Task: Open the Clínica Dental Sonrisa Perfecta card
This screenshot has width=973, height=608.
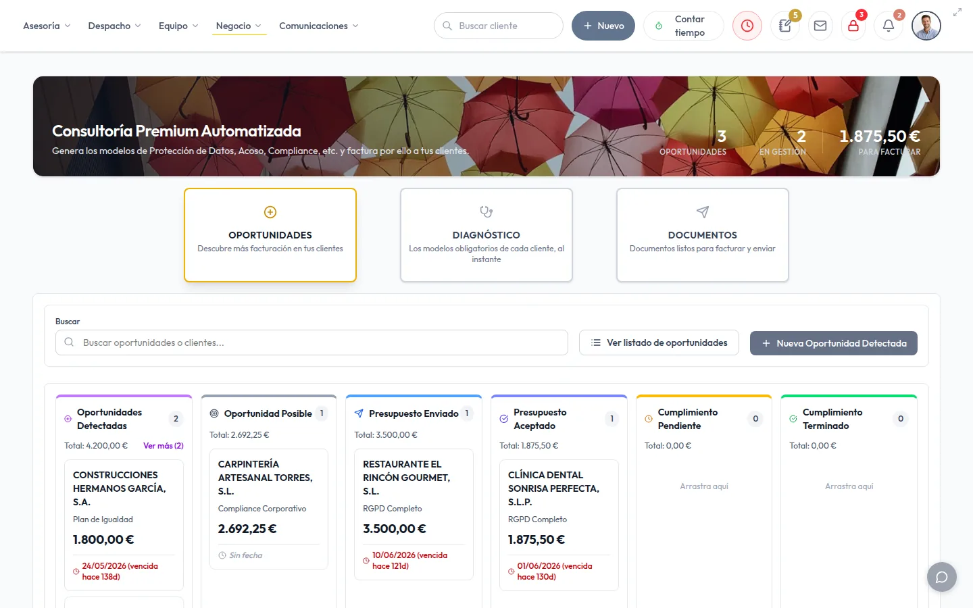Action: 559,526
